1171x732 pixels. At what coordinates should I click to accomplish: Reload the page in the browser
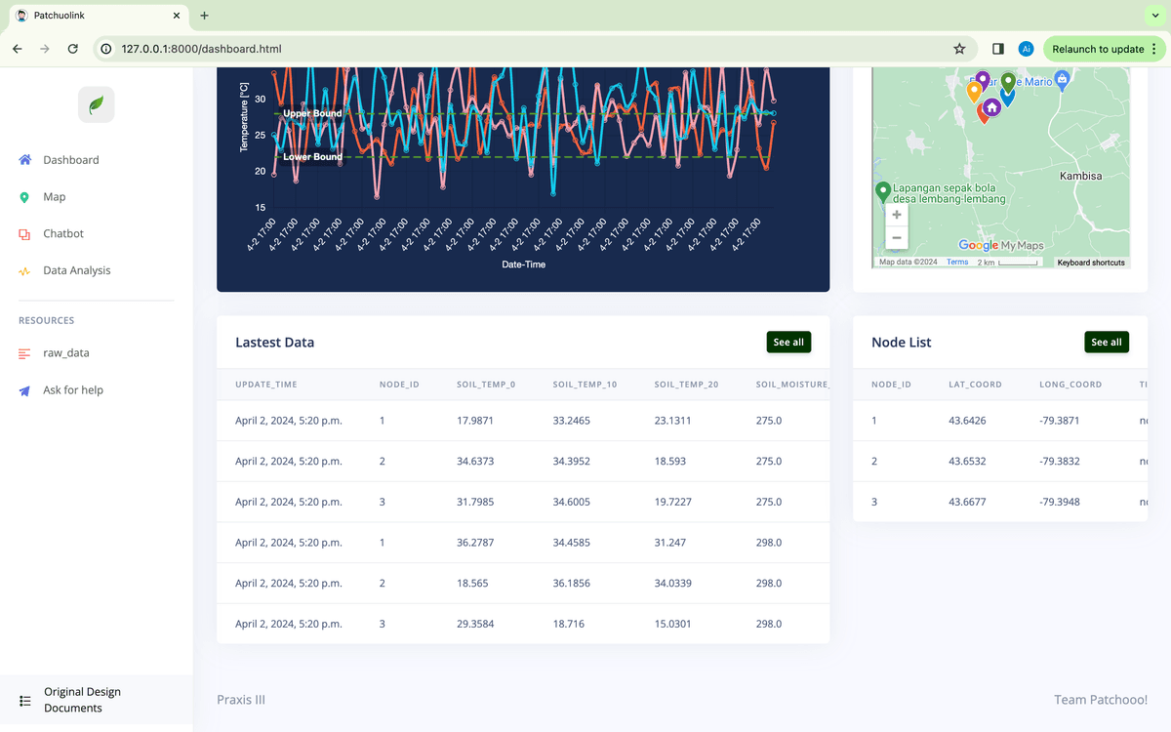click(72, 49)
